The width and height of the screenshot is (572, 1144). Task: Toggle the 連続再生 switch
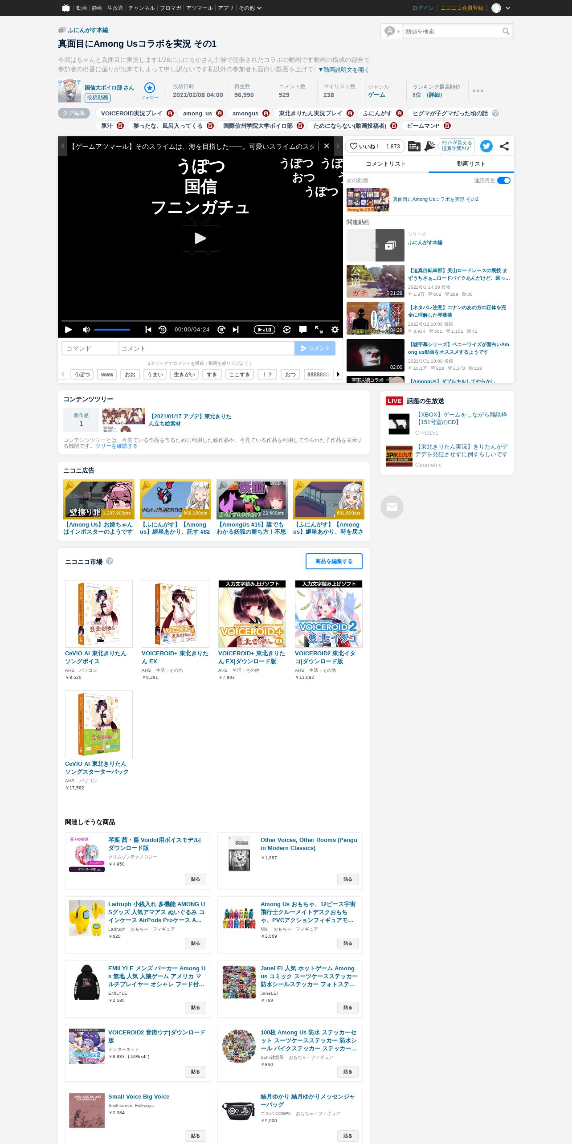(504, 180)
